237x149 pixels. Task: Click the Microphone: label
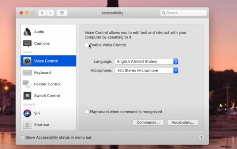(101, 71)
